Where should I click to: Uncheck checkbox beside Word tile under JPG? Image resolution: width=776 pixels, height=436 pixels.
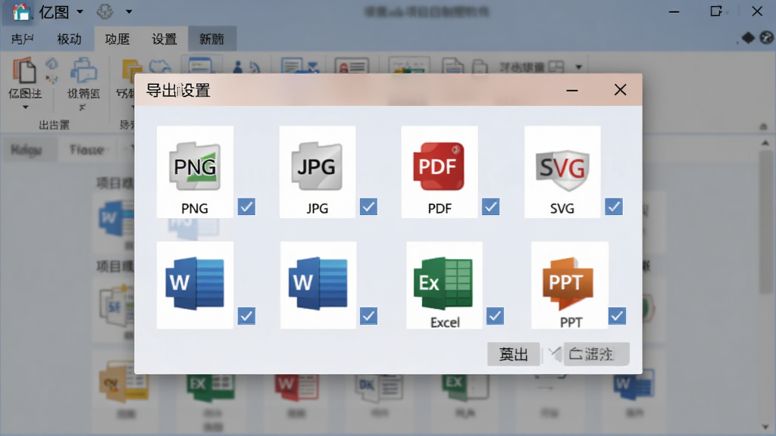[x=369, y=316]
